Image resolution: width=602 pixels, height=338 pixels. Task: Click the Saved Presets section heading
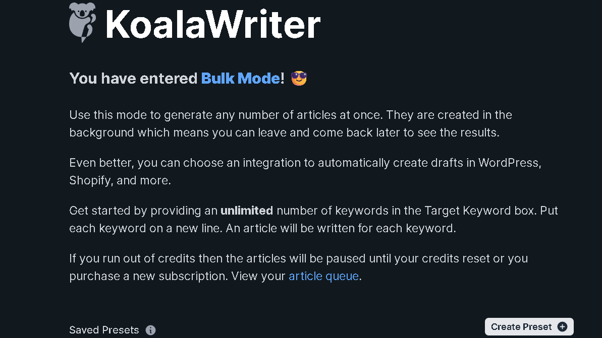[104, 330]
